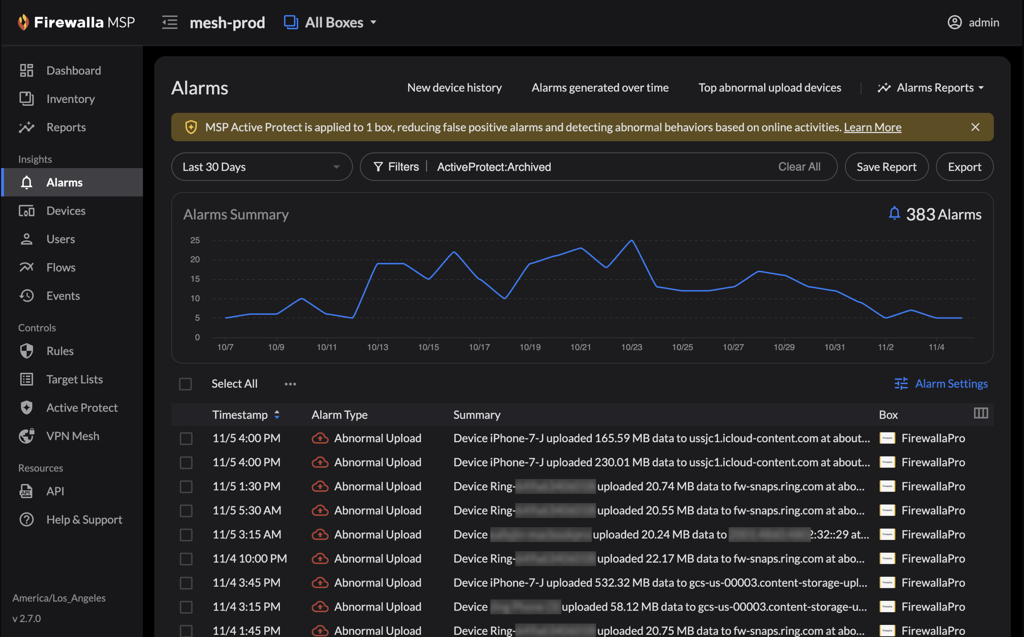Open the Last 30 Days time range dropdown
The height and width of the screenshot is (637, 1024).
coord(261,167)
